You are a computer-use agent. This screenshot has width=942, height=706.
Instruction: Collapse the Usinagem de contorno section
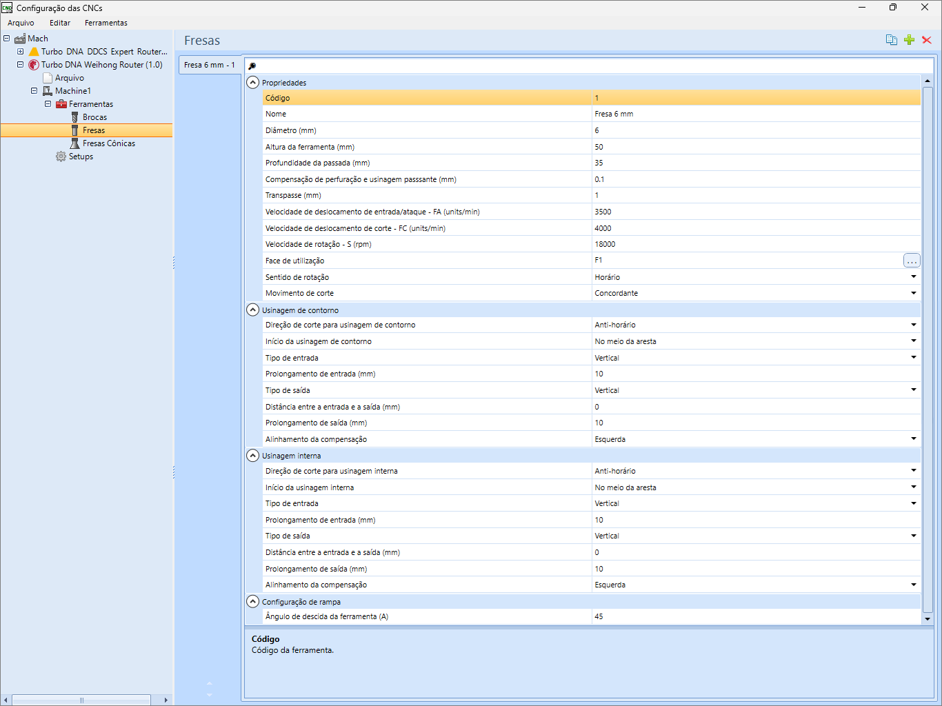253,310
